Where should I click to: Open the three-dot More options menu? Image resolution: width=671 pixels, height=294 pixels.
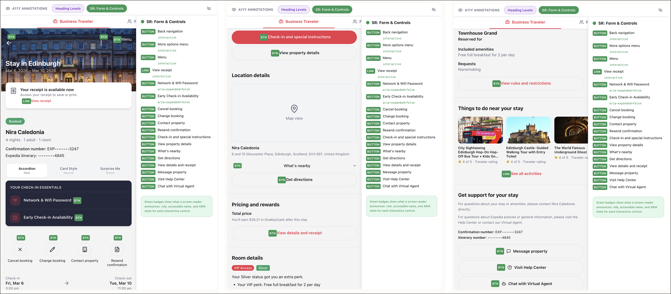[101, 42]
